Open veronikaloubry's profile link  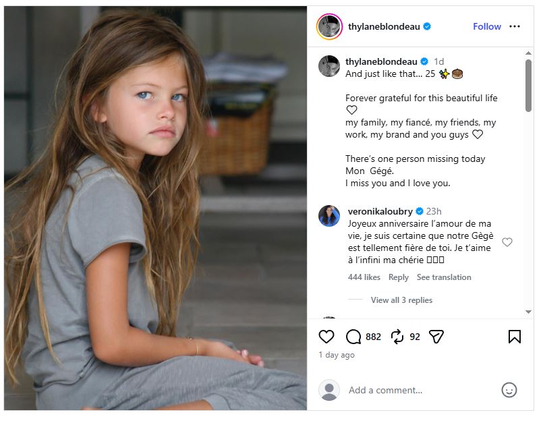pyautogui.click(x=380, y=211)
